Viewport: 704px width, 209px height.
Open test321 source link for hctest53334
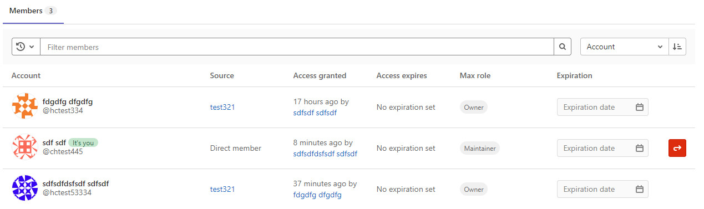pyautogui.click(x=222, y=189)
